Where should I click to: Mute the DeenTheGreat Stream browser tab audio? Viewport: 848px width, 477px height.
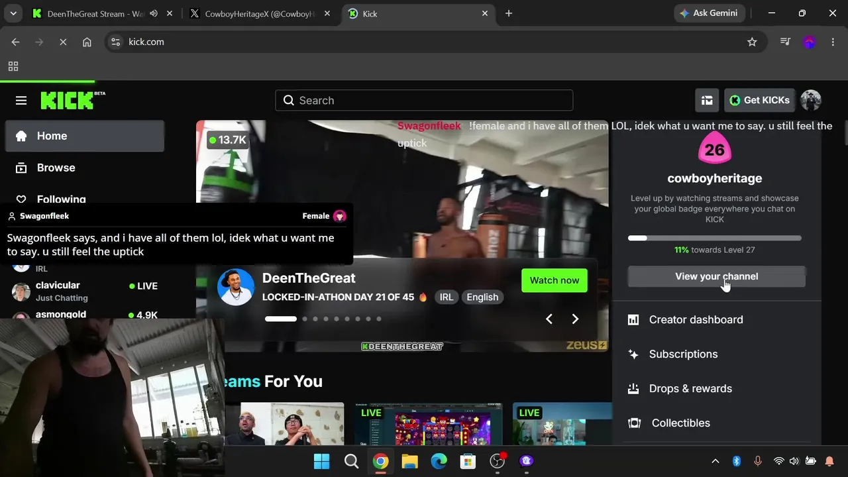click(x=154, y=13)
